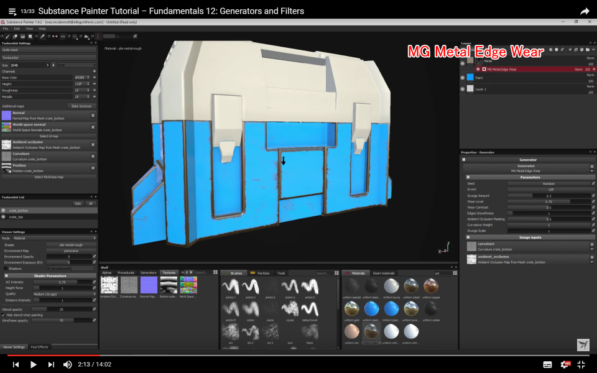Image resolution: width=597 pixels, height=373 pixels.
Task: Click the Select id map button
Action: (x=49, y=136)
